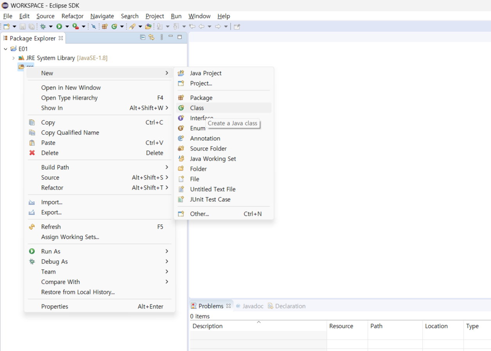Image resolution: width=491 pixels, height=351 pixels.
Task: Click the green Run toolbar icon
Action: [59, 27]
